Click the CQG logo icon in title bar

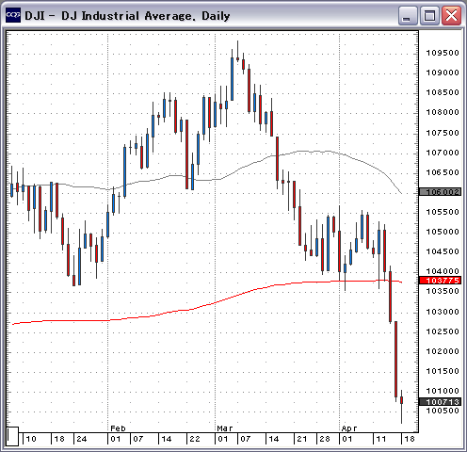pyautogui.click(x=13, y=15)
